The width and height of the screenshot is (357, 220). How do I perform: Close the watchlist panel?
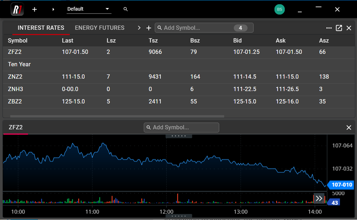click(349, 28)
